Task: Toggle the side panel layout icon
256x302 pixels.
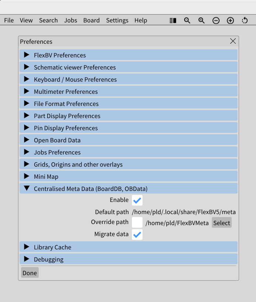Action: [173, 21]
